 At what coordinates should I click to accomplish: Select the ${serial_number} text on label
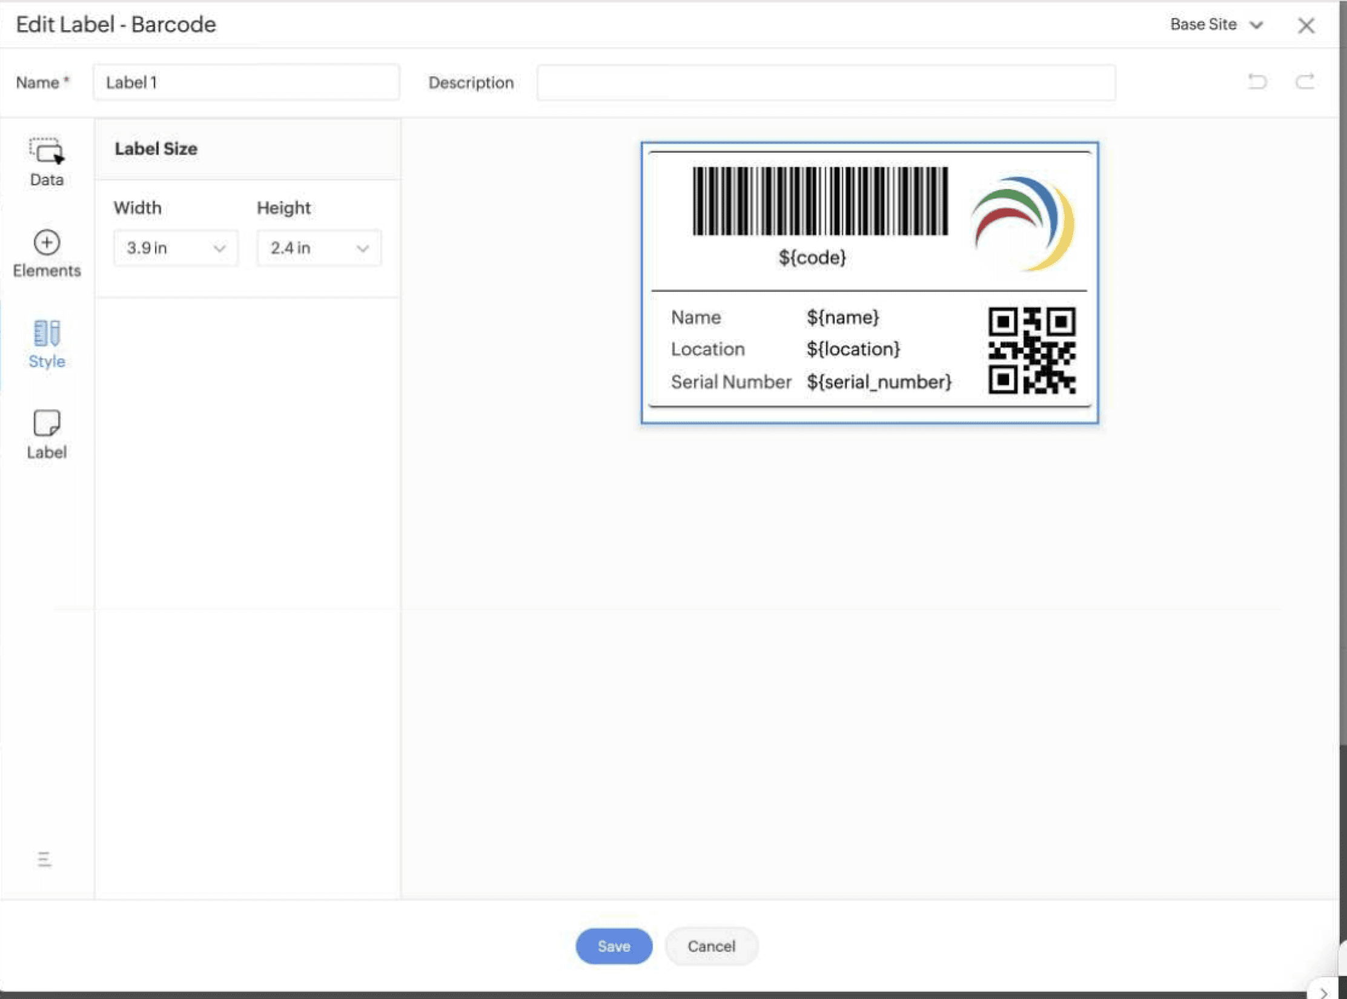coord(879,382)
